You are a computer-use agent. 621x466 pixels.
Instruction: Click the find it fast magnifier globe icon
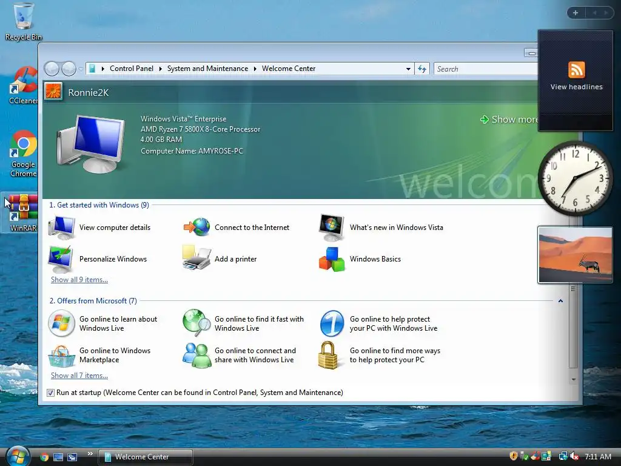(197, 323)
